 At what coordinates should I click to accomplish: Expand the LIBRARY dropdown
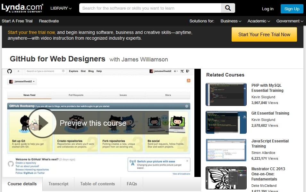pos(61,8)
